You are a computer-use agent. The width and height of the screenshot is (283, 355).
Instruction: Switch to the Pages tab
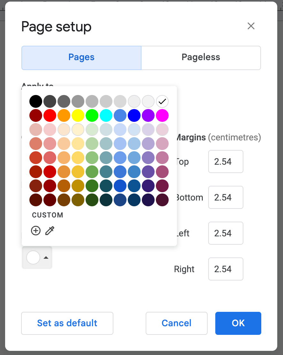[x=81, y=58]
